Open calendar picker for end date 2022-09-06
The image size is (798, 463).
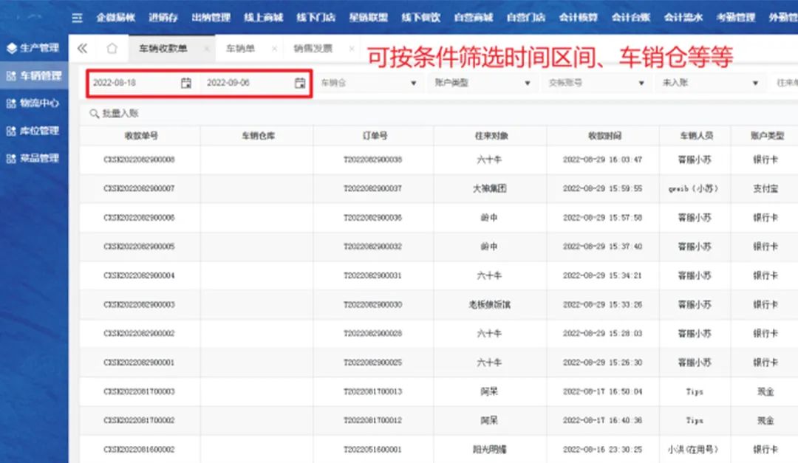click(x=300, y=83)
